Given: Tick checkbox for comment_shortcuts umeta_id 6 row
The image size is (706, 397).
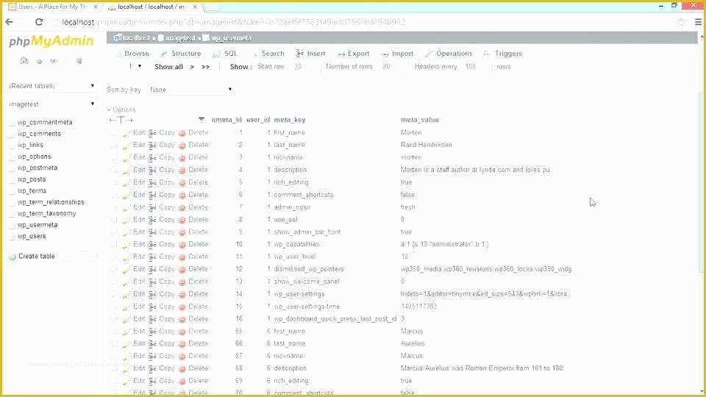Looking at the screenshot, I should [114, 196].
